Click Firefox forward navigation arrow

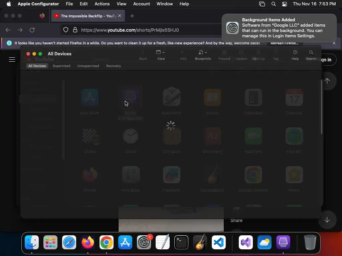point(20,30)
